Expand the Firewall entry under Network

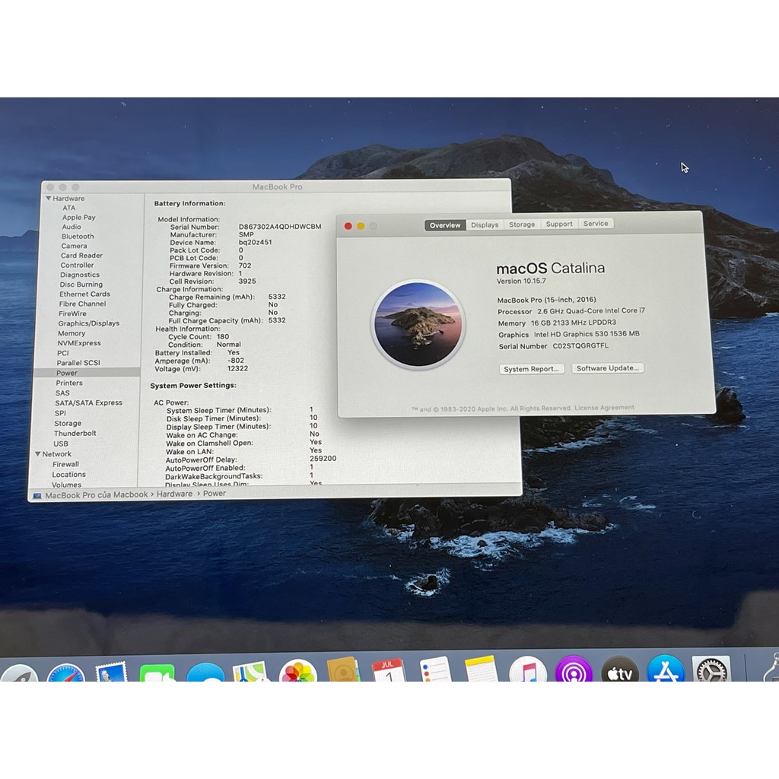[x=65, y=463]
